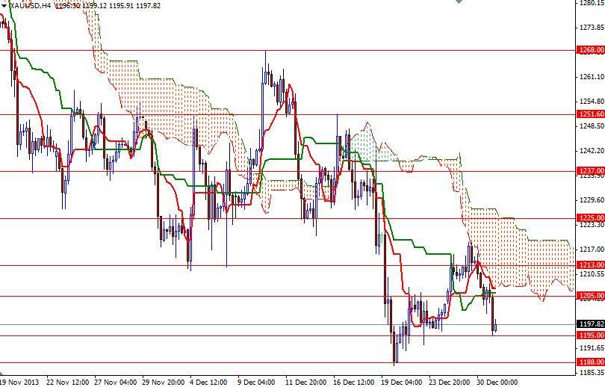The image size is (605, 387).
Task: Click the 4 Dec 12:00 time label
Action: click(x=208, y=383)
